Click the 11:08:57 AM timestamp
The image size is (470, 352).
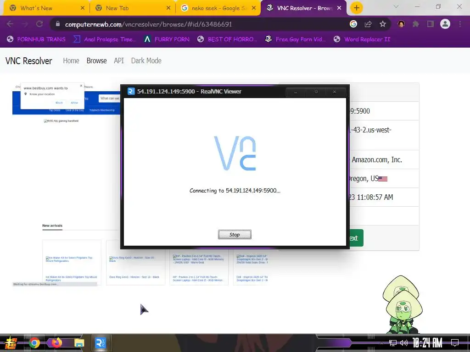[x=375, y=197]
